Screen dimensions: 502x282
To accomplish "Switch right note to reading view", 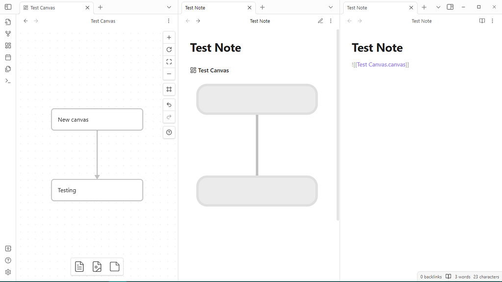I will (482, 21).
